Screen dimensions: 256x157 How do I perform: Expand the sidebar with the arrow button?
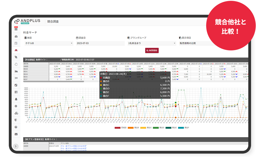click(16, 146)
